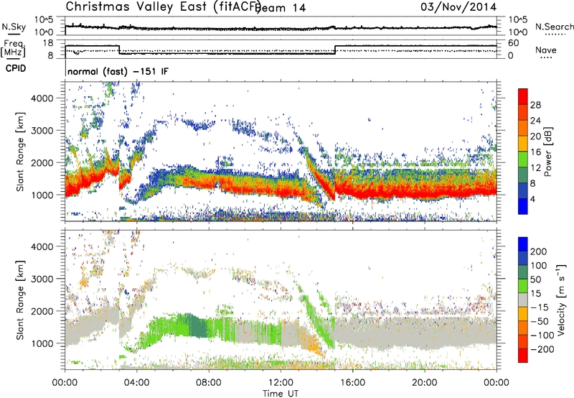
Task: Click the '04:00' time axis tick label
Action: point(137,383)
